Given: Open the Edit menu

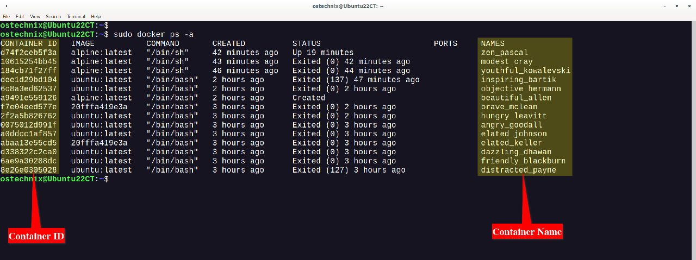Looking at the screenshot, I should 20,17.
